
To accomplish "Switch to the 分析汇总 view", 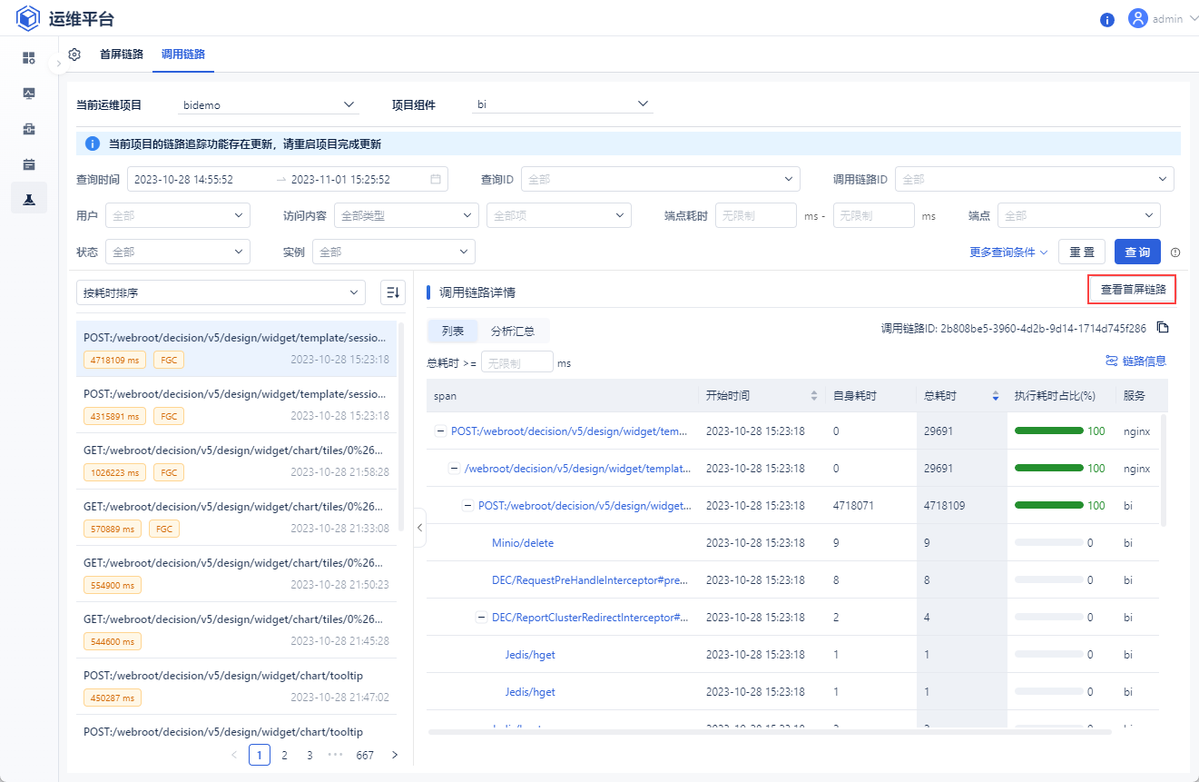I will pyautogui.click(x=513, y=332).
